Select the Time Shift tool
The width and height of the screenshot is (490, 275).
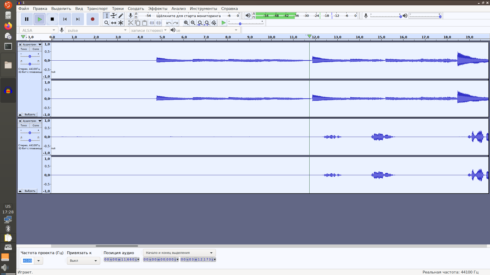pyautogui.click(x=114, y=23)
